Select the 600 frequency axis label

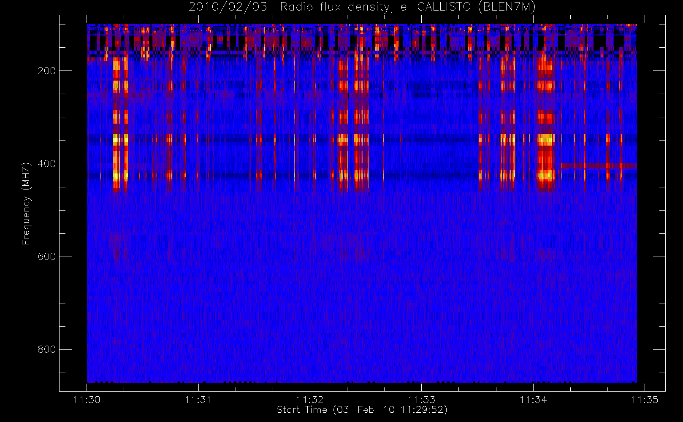[46, 257]
